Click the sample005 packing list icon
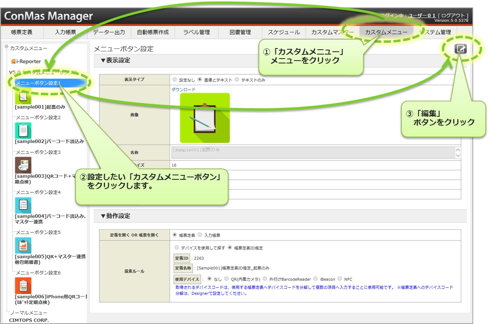This screenshot has width=489, height=324. click(x=23, y=245)
